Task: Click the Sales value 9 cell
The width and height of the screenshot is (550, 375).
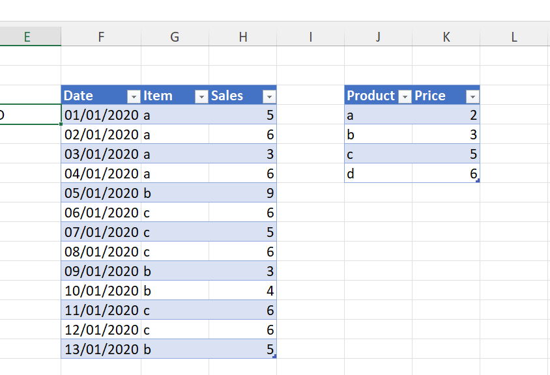Action: [x=242, y=193]
